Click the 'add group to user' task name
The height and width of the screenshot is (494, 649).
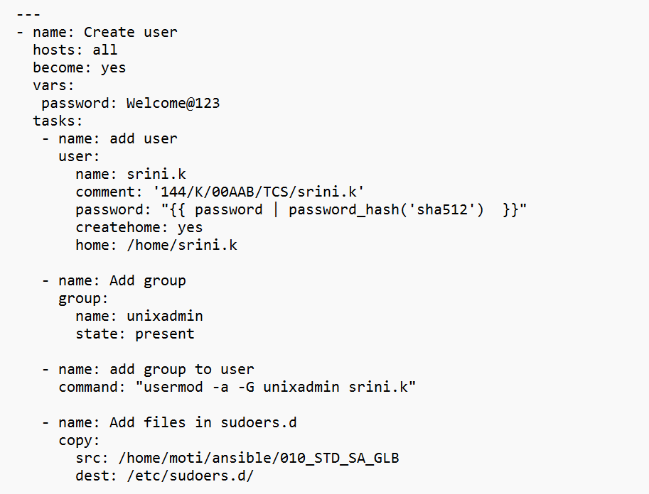click(181, 369)
